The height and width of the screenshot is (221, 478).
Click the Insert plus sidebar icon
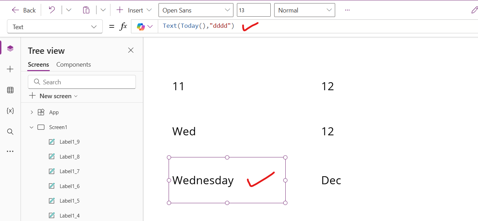[10, 69]
